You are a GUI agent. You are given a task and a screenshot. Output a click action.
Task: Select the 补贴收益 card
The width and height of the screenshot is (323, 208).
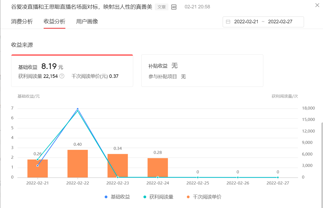[x=202, y=71]
